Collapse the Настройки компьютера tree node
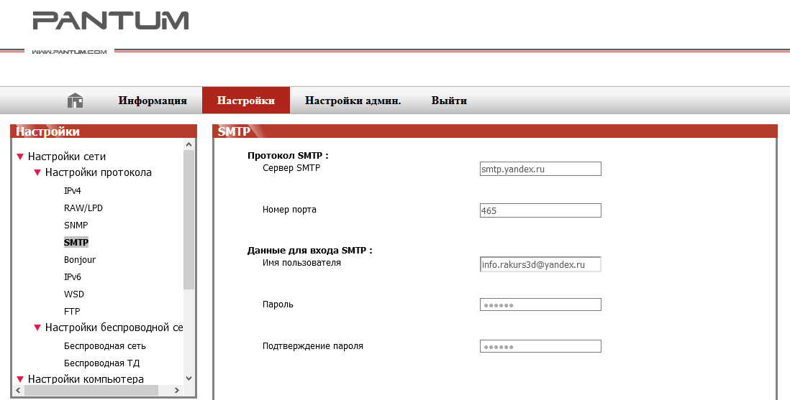 (20, 379)
